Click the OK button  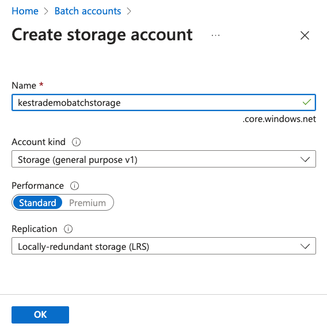[40, 315]
